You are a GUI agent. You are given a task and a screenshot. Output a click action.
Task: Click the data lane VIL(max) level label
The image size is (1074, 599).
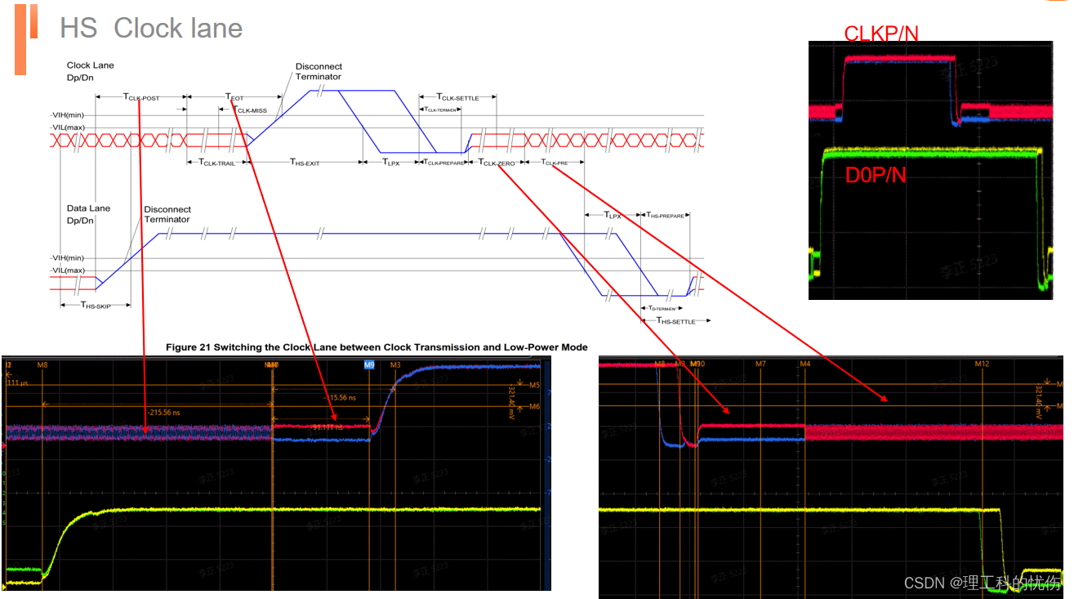pos(68,270)
